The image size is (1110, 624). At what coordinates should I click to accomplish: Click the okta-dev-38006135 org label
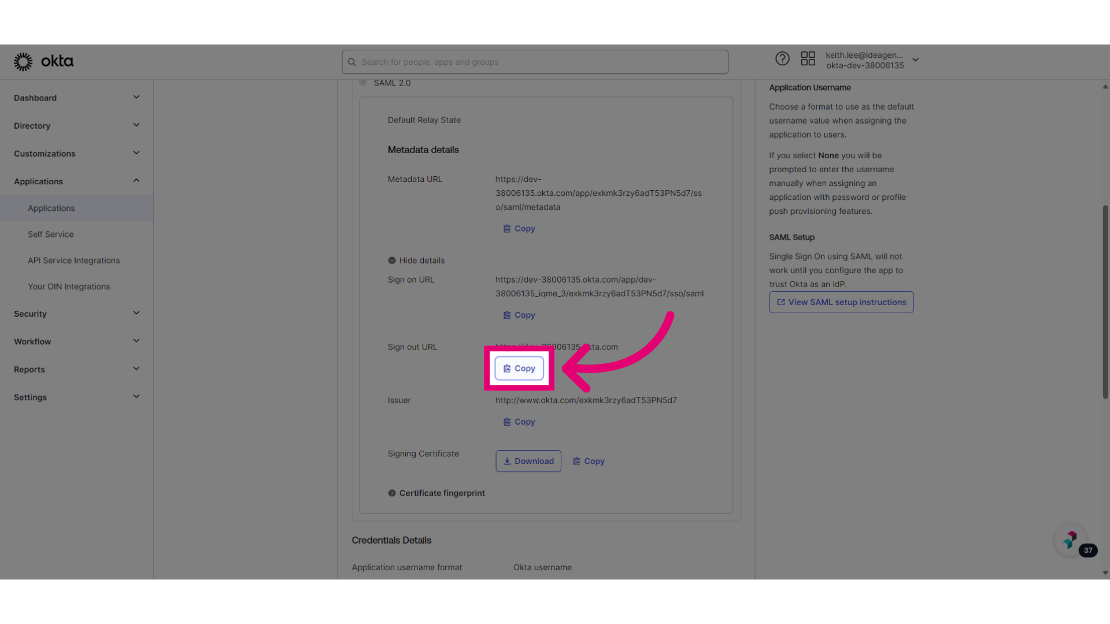pos(865,66)
